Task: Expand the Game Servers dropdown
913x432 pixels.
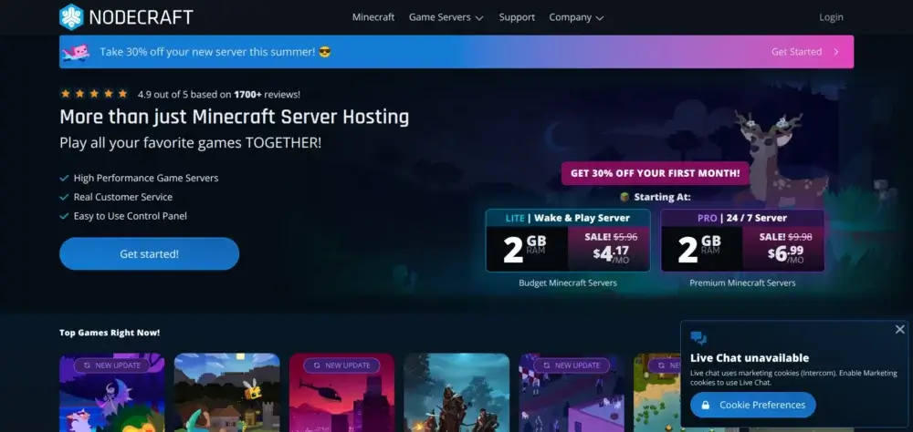Action: click(x=446, y=17)
